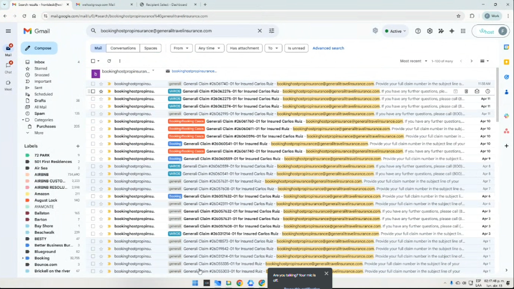Refresh the search results list

(109, 61)
